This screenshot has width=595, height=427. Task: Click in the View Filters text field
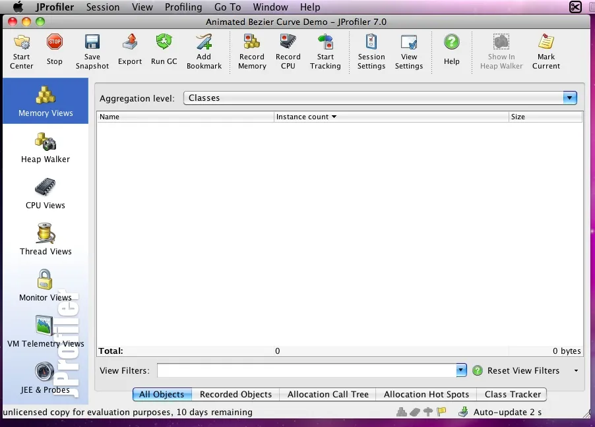[307, 370]
